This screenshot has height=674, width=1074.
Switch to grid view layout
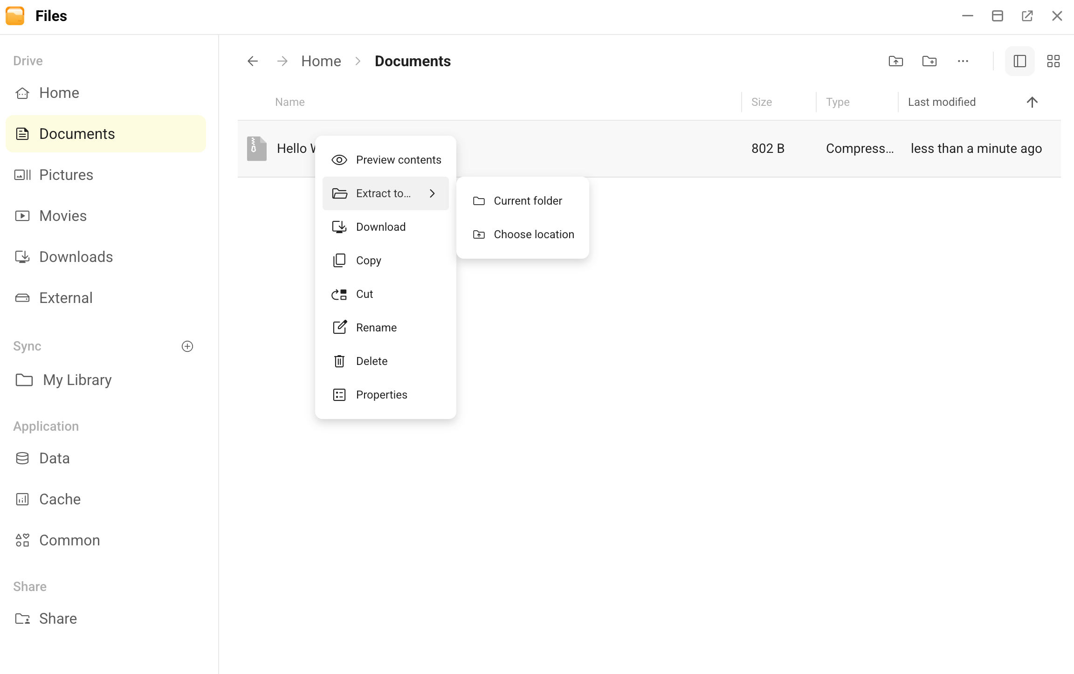(1053, 61)
